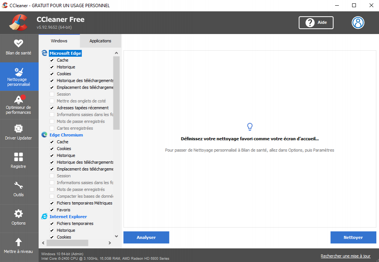The width and height of the screenshot is (379, 262).
Task: Open Optimiseur de performances rocket icon
Action: pos(19,99)
